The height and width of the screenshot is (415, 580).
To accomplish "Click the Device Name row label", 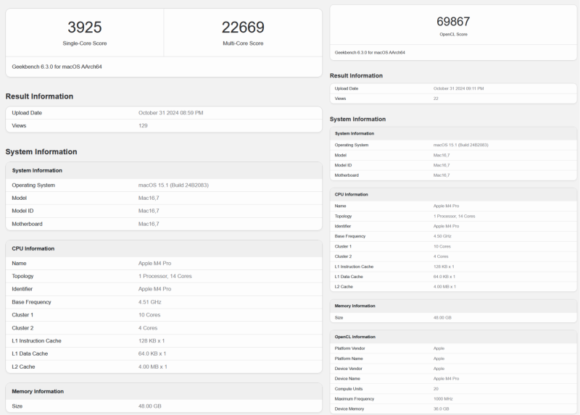I will 347,379.
